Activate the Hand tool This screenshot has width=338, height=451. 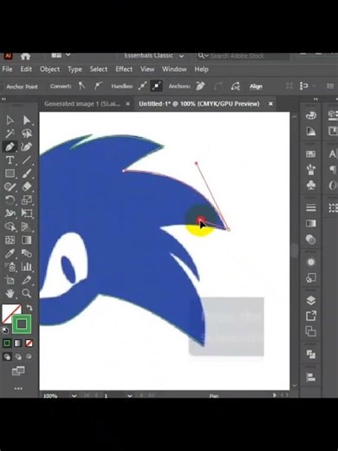pos(10,293)
